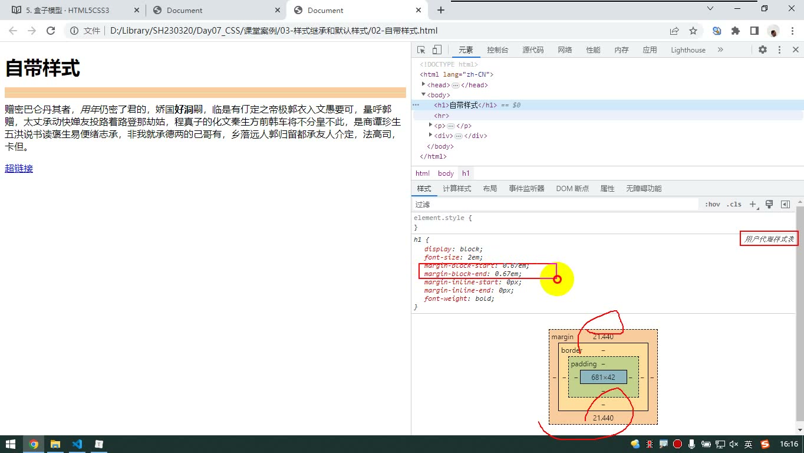Screen dimensions: 804x453
Task: Click the page address bar URL
Action: click(x=274, y=31)
